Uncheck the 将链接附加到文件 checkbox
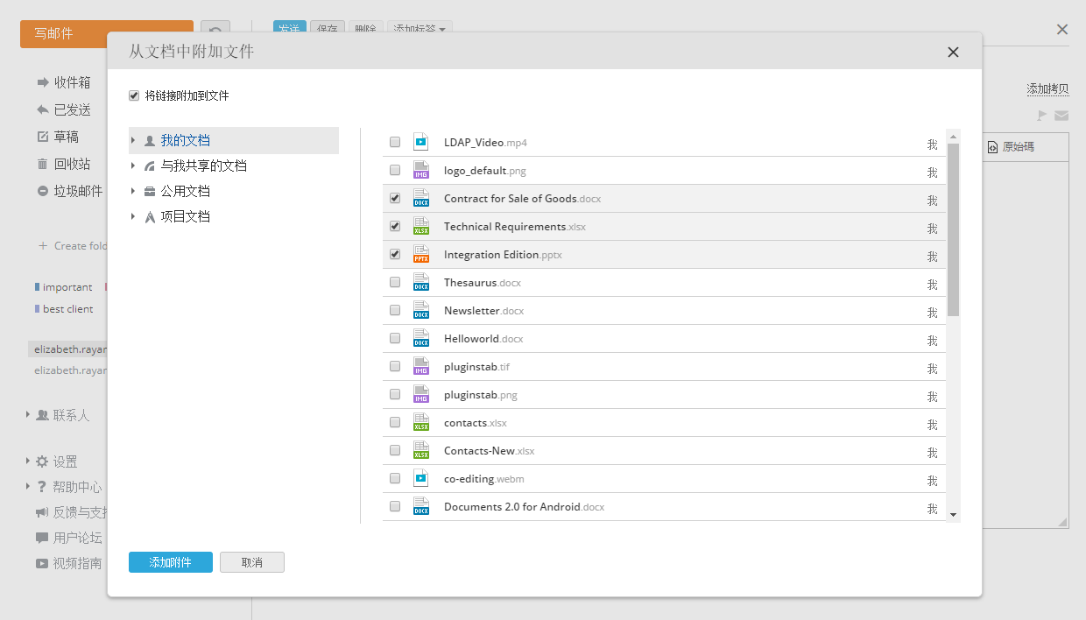The image size is (1086, 620). pos(134,95)
